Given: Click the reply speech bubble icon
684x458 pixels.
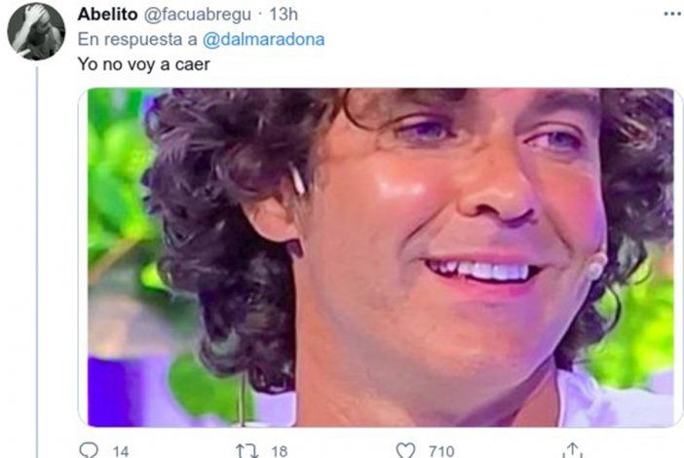Looking at the screenshot, I should [89, 450].
